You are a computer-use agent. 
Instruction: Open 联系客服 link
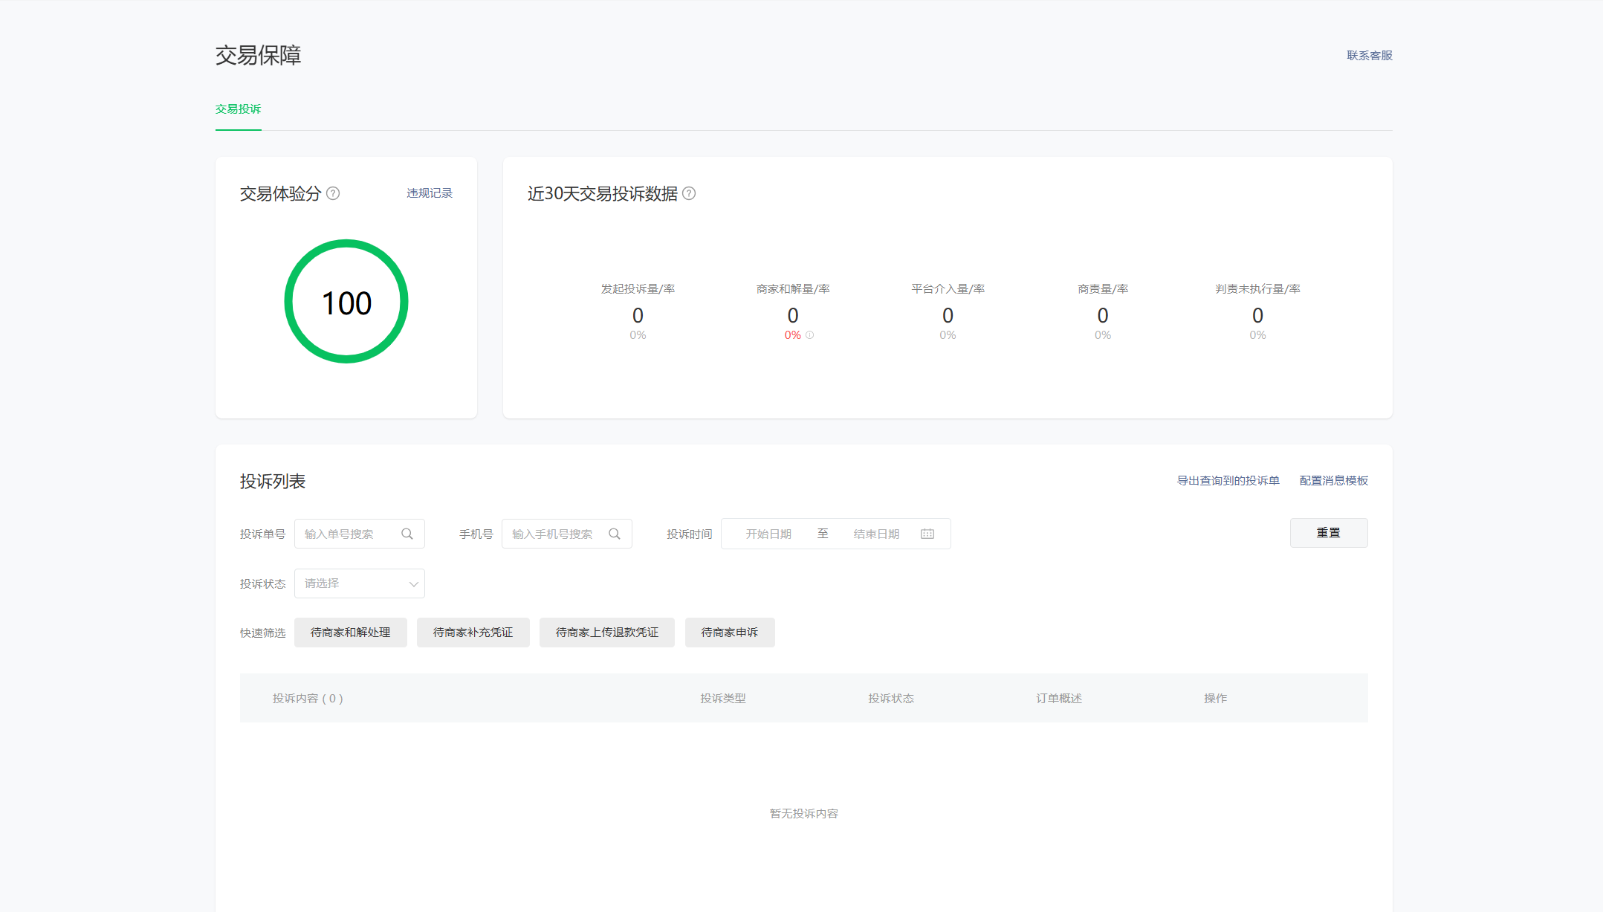tap(1369, 56)
